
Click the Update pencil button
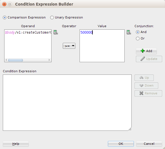[x=149, y=59]
